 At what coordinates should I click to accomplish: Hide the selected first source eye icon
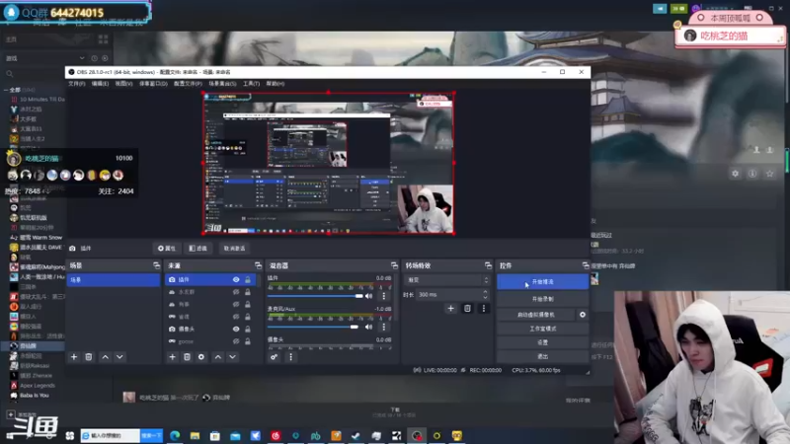[236, 279]
